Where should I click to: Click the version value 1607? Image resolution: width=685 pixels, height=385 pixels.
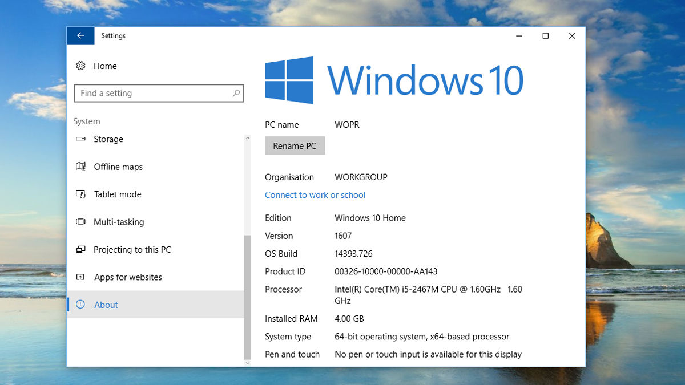pyautogui.click(x=343, y=236)
